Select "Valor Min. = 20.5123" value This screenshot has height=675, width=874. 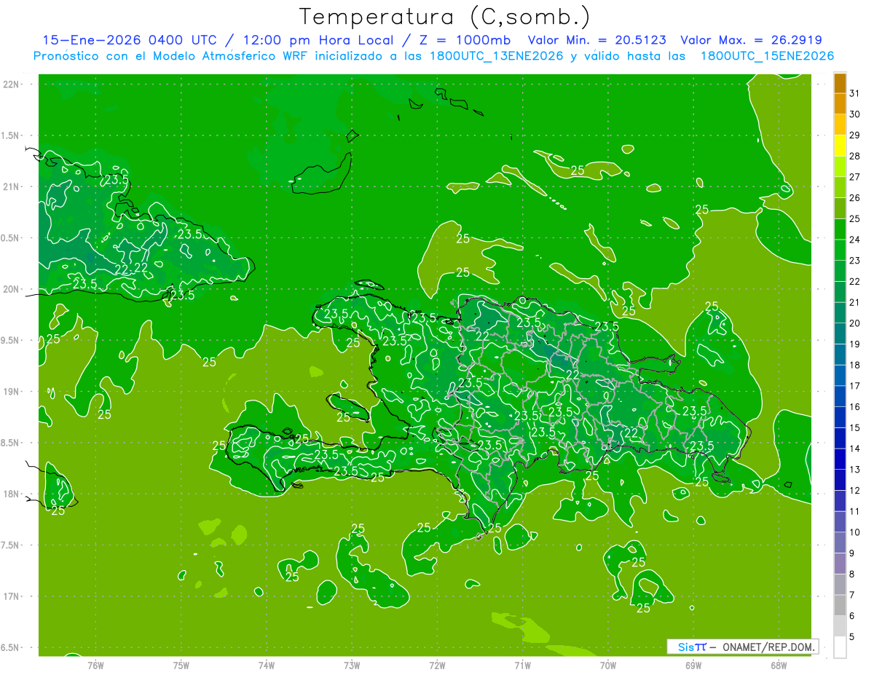[x=597, y=40]
